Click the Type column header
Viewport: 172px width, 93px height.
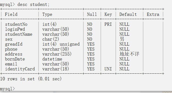[47, 15]
